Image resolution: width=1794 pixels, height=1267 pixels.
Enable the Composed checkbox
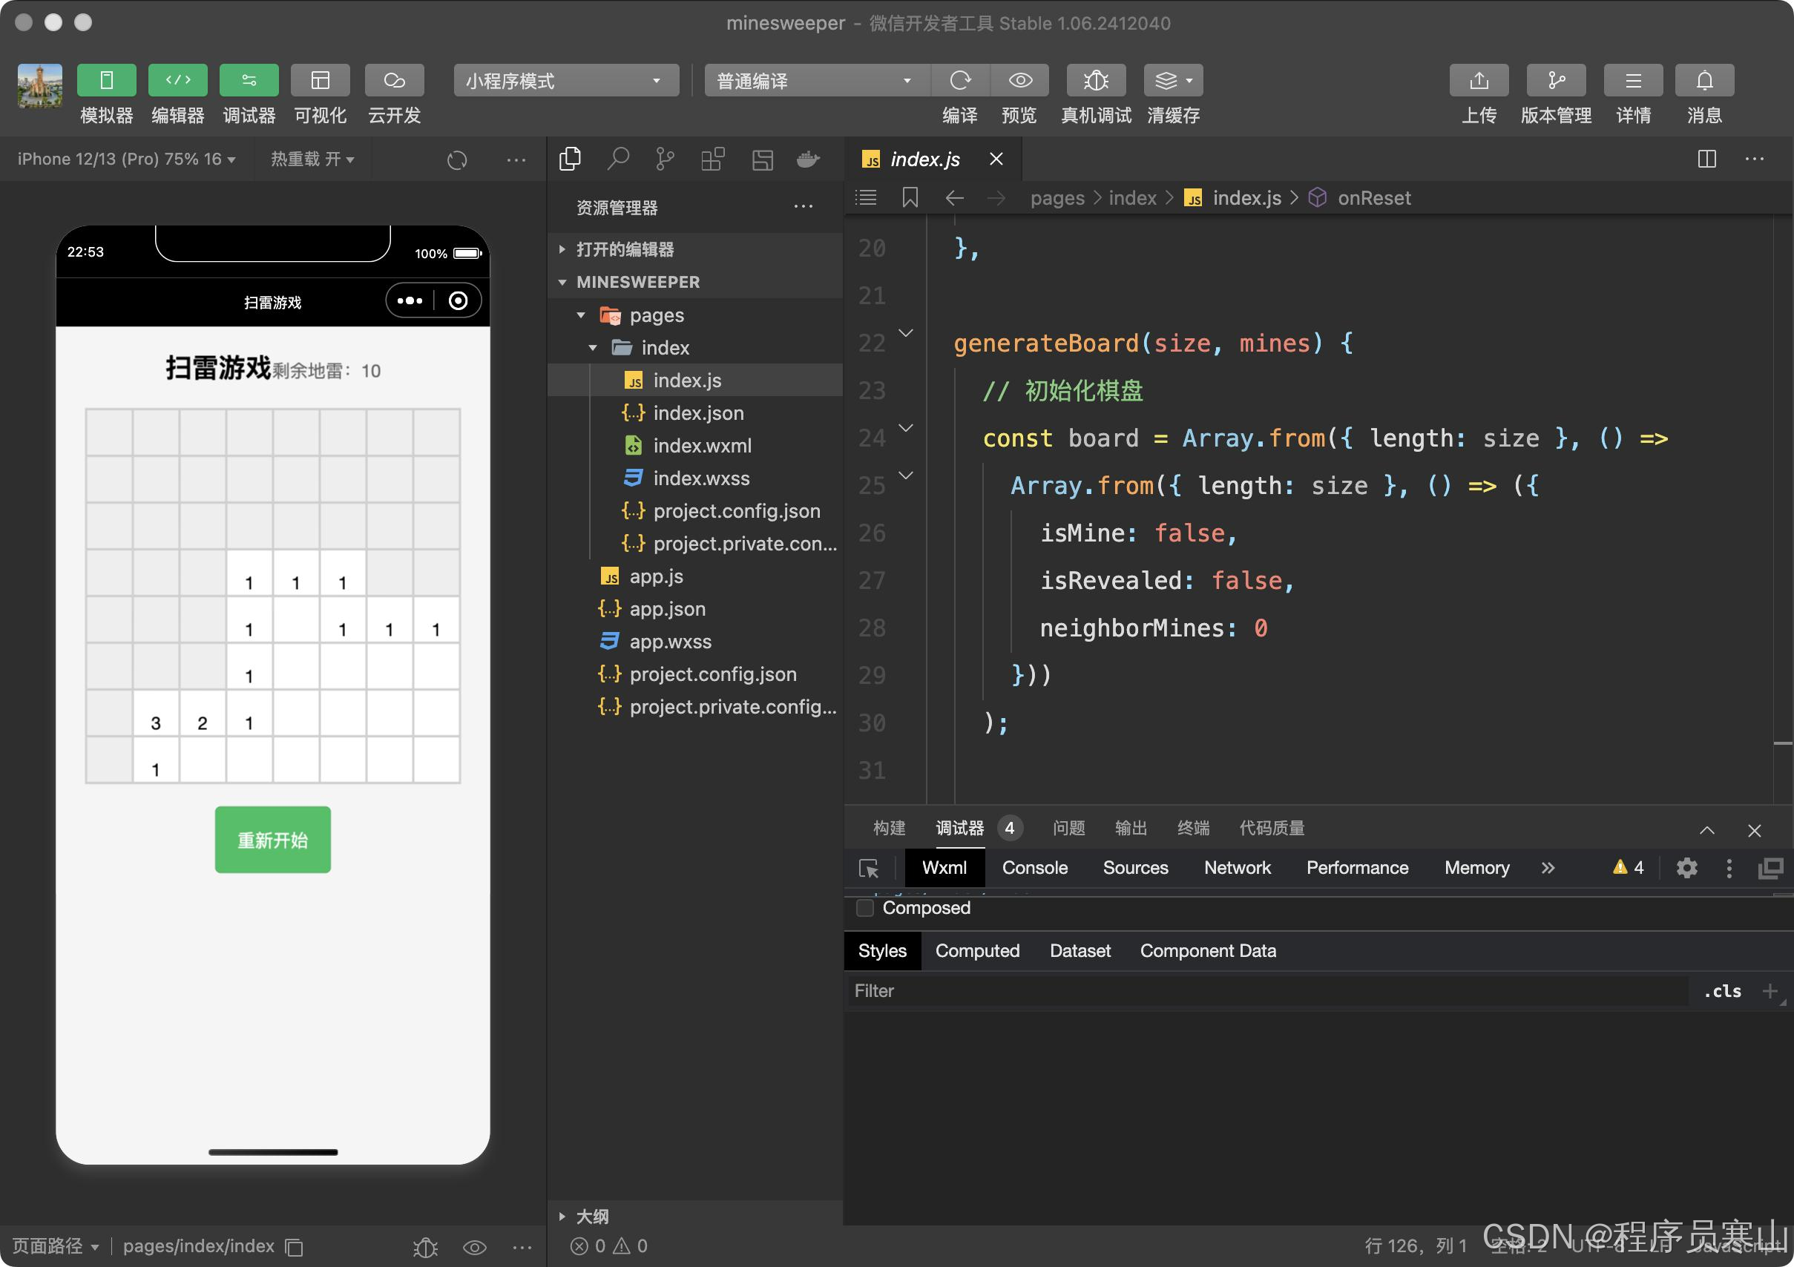[865, 908]
